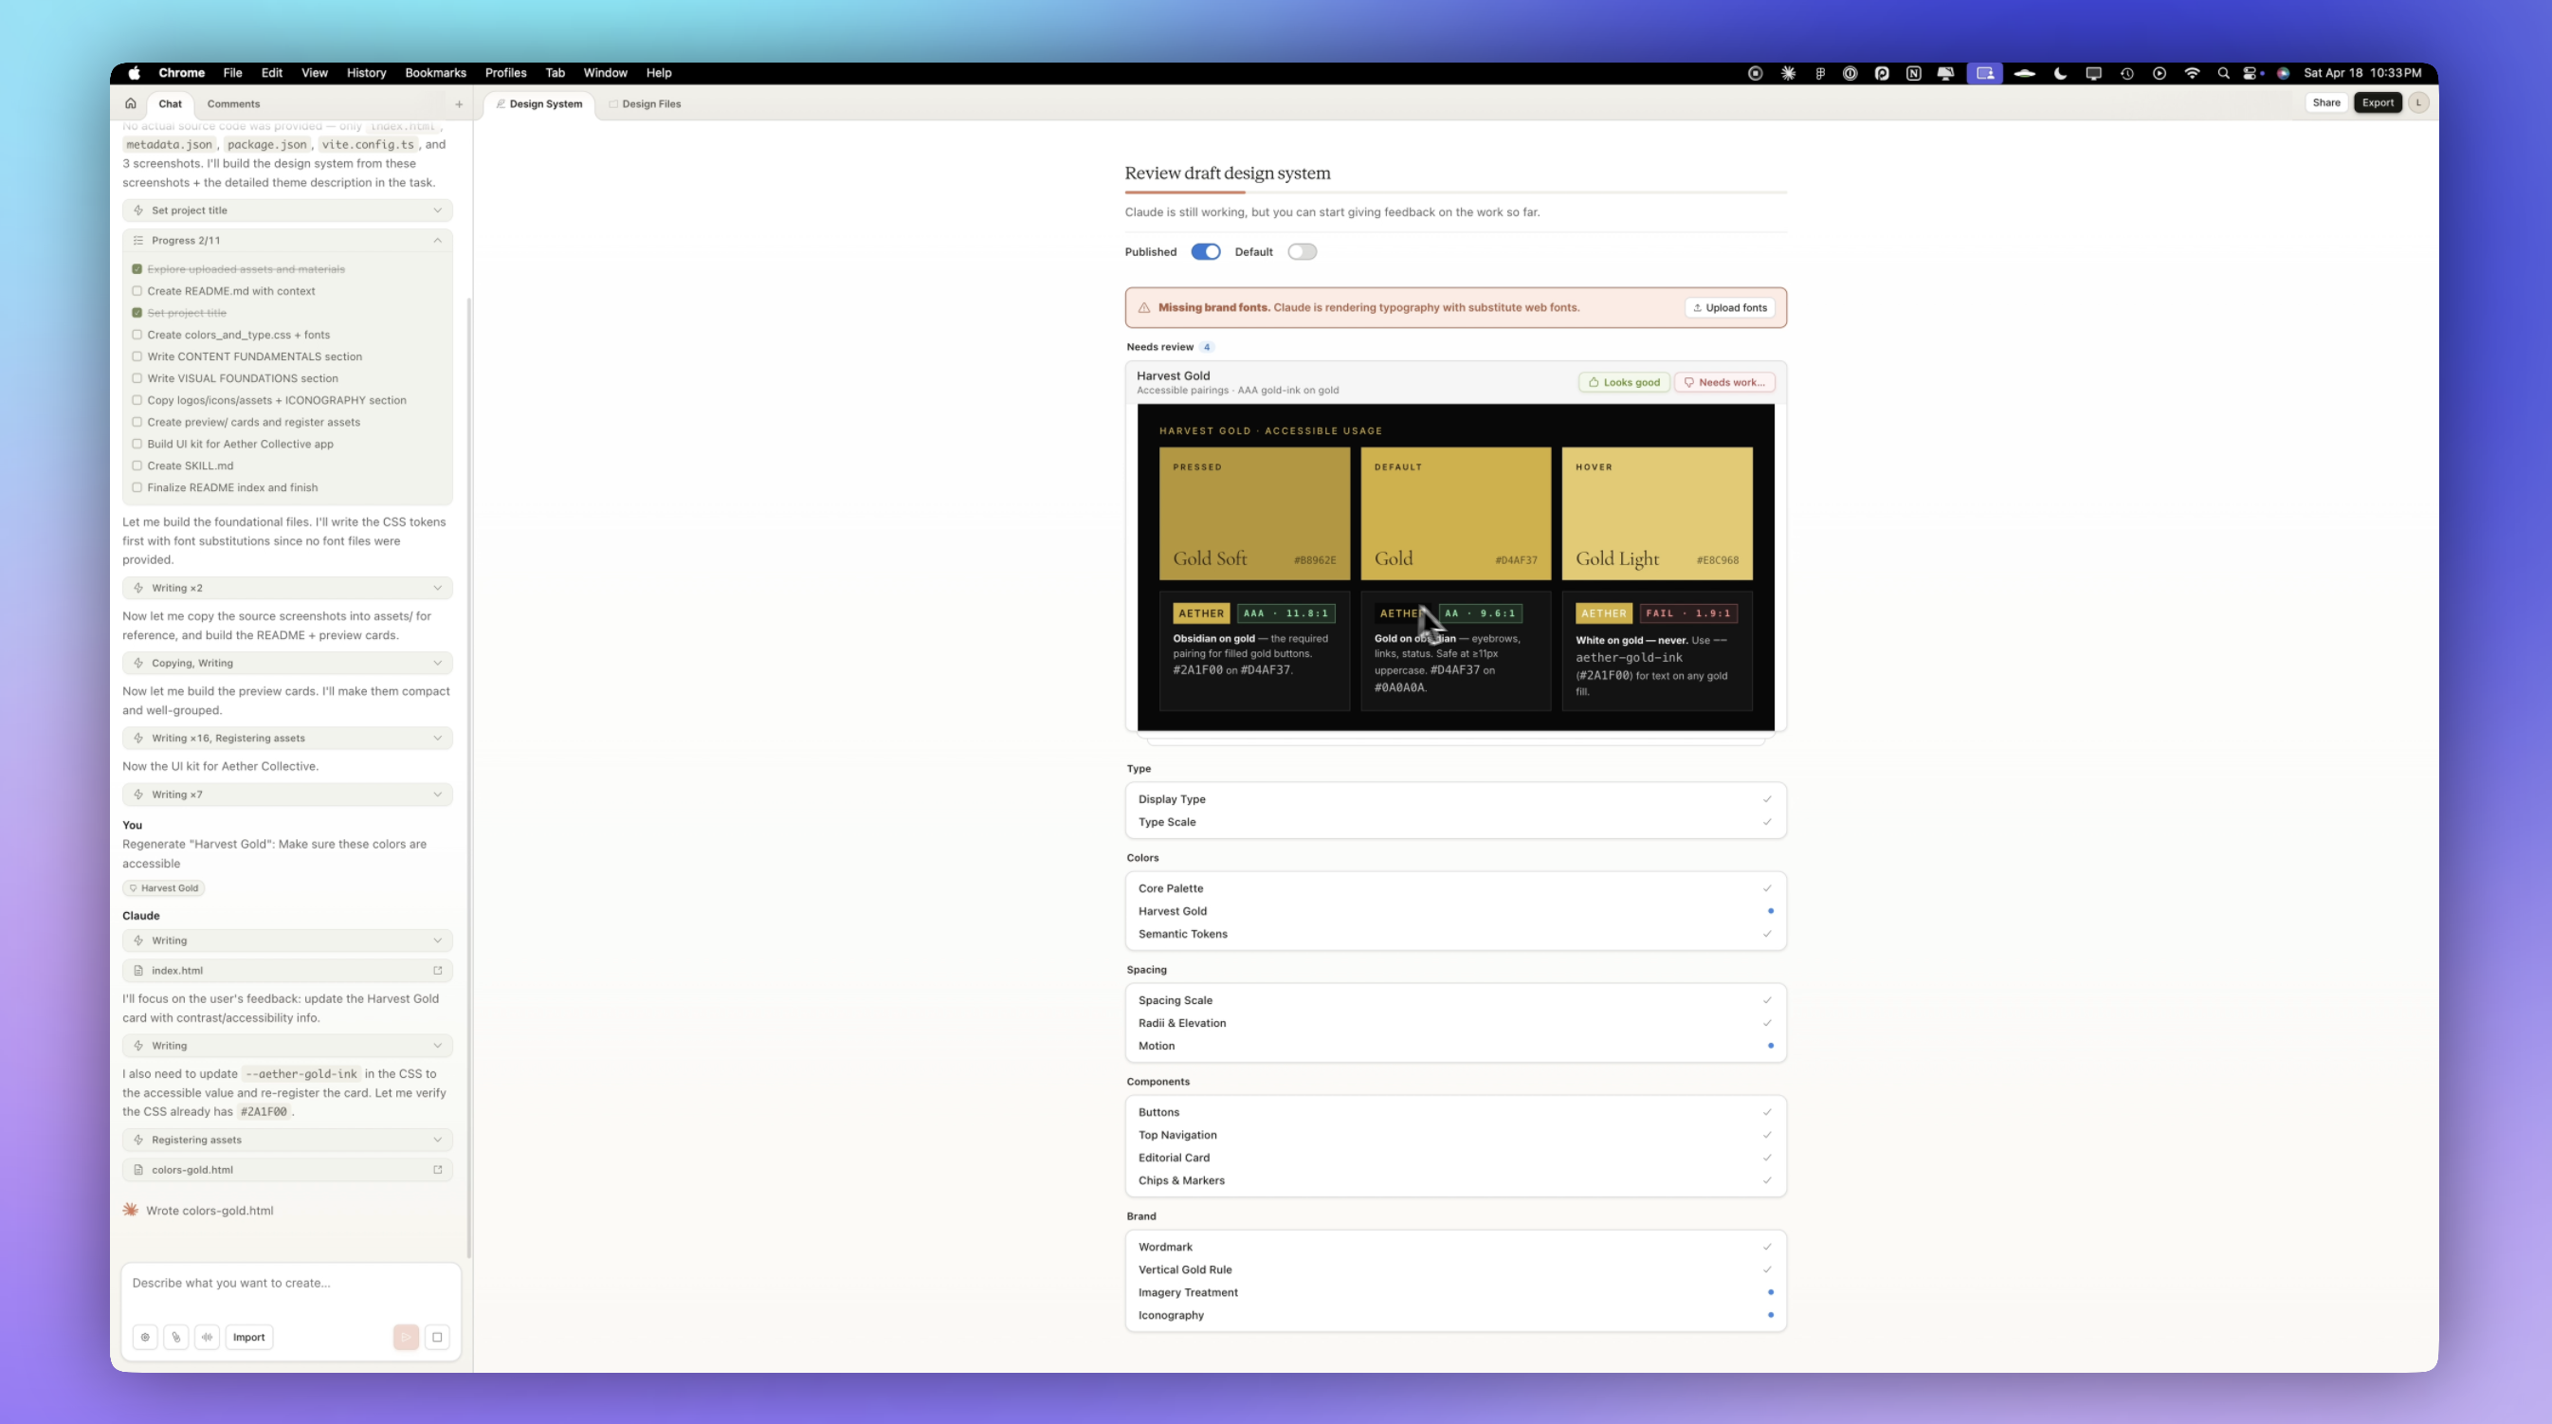Click the chat message input field

pos(289,1284)
